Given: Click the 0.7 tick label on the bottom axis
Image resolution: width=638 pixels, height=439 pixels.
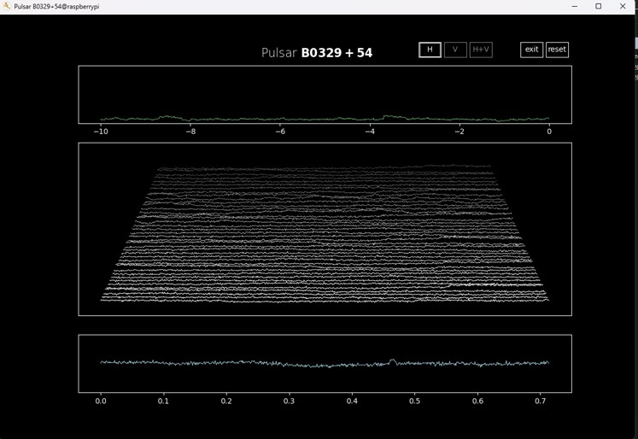Looking at the screenshot, I should (541, 400).
